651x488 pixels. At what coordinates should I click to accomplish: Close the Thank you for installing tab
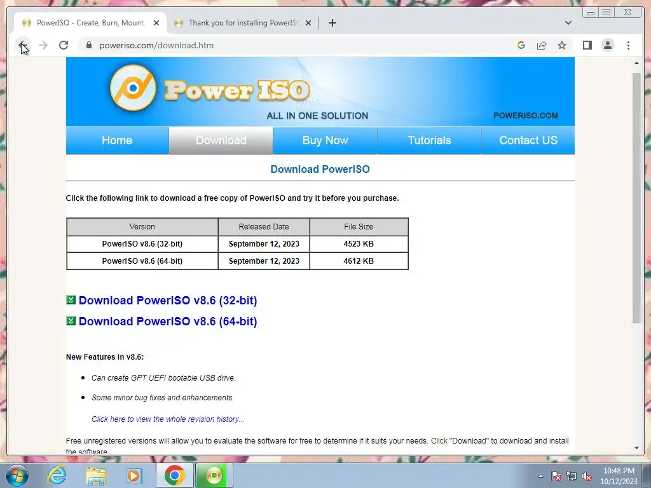pyautogui.click(x=308, y=23)
